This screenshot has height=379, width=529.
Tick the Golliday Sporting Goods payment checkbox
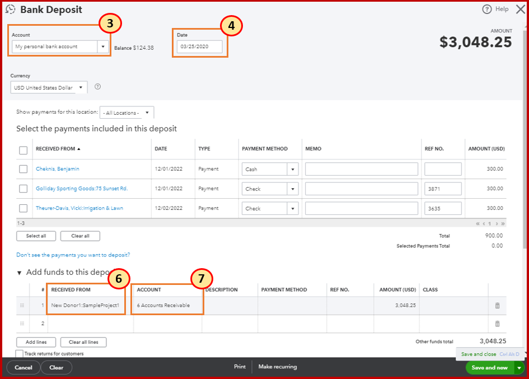[x=24, y=189]
